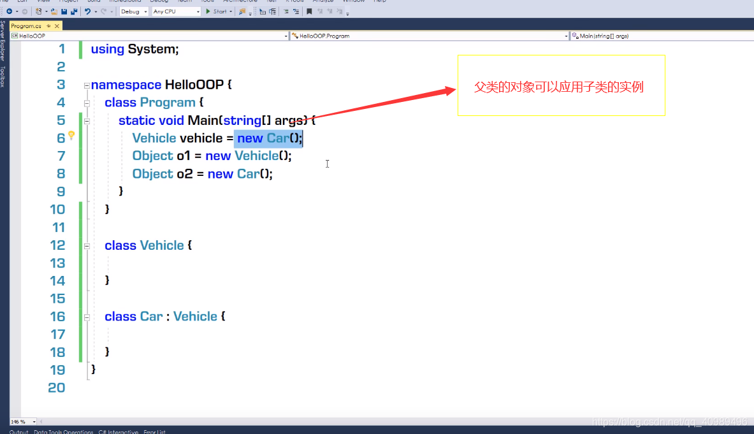The image size is (754, 434).
Task: Click the highlighted 'new Car()' text on line 6
Action: click(x=268, y=138)
